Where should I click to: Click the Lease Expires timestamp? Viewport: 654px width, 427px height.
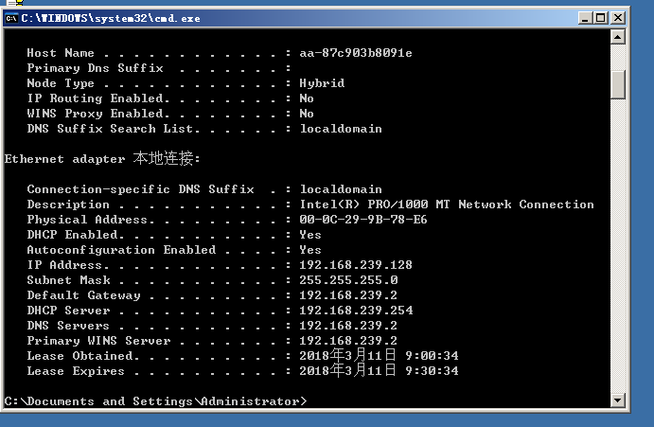coord(379,371)
